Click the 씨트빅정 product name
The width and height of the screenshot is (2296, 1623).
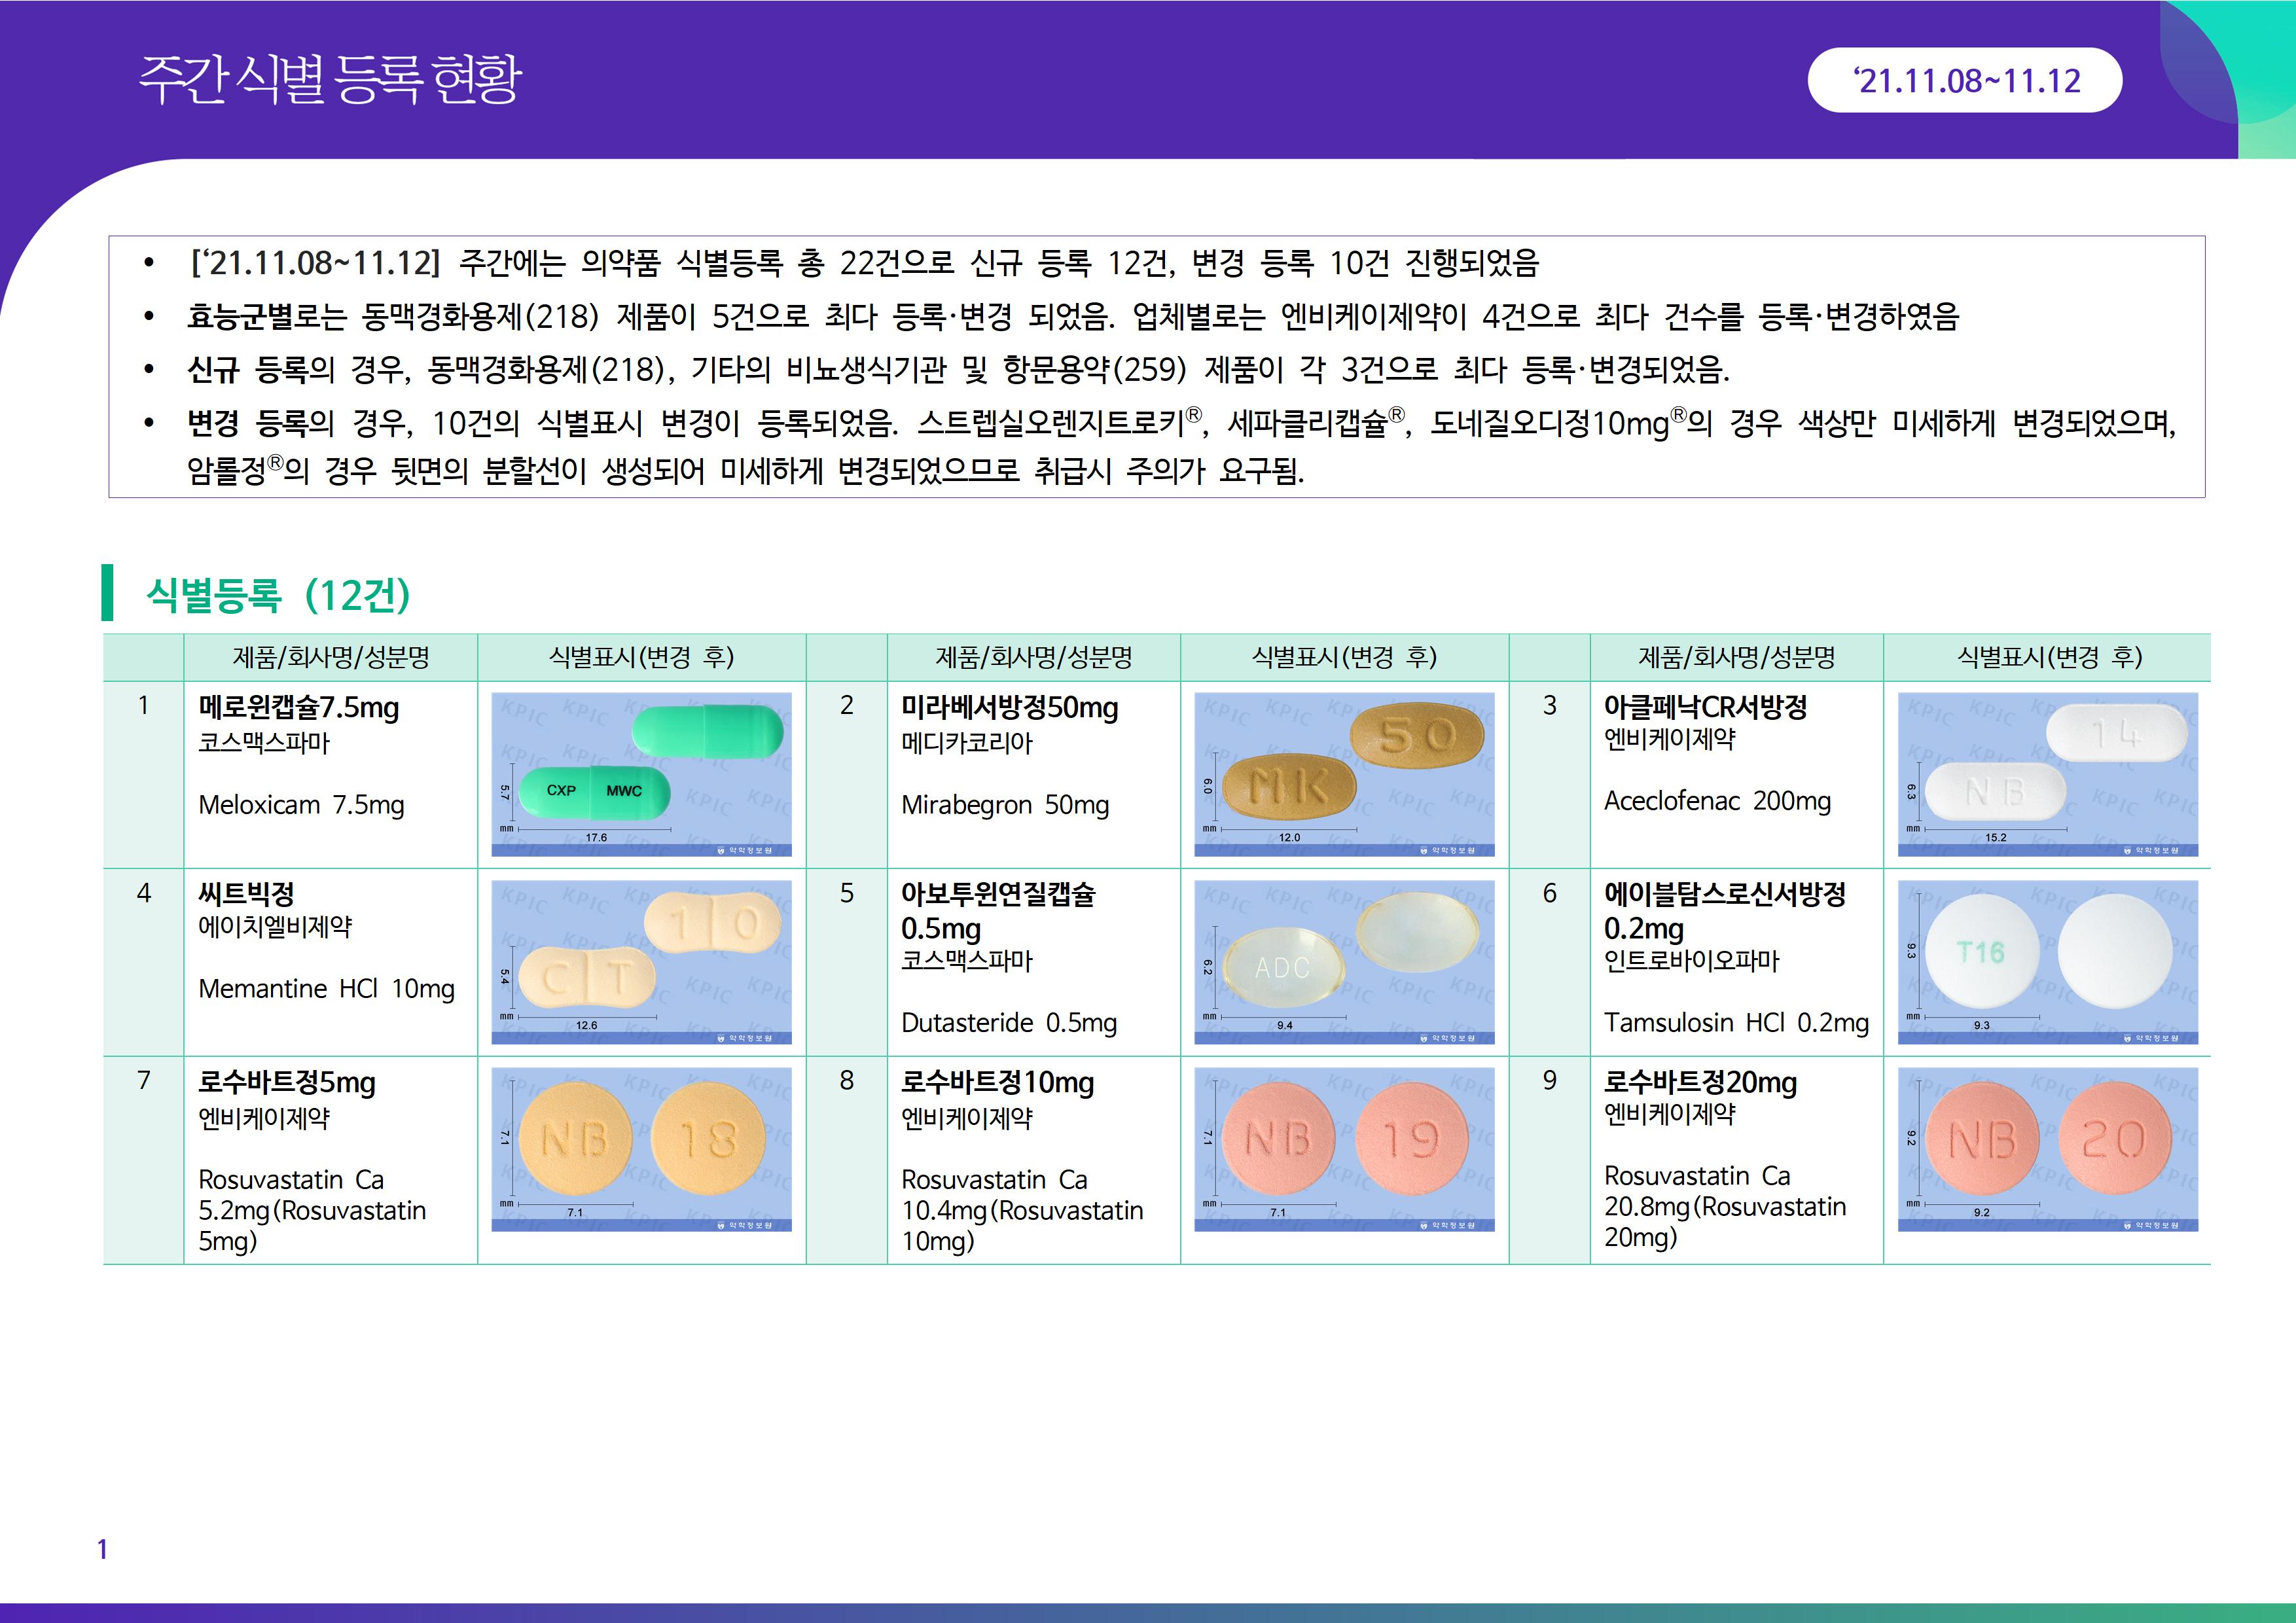pyautogui.click(x=246, y=893)
